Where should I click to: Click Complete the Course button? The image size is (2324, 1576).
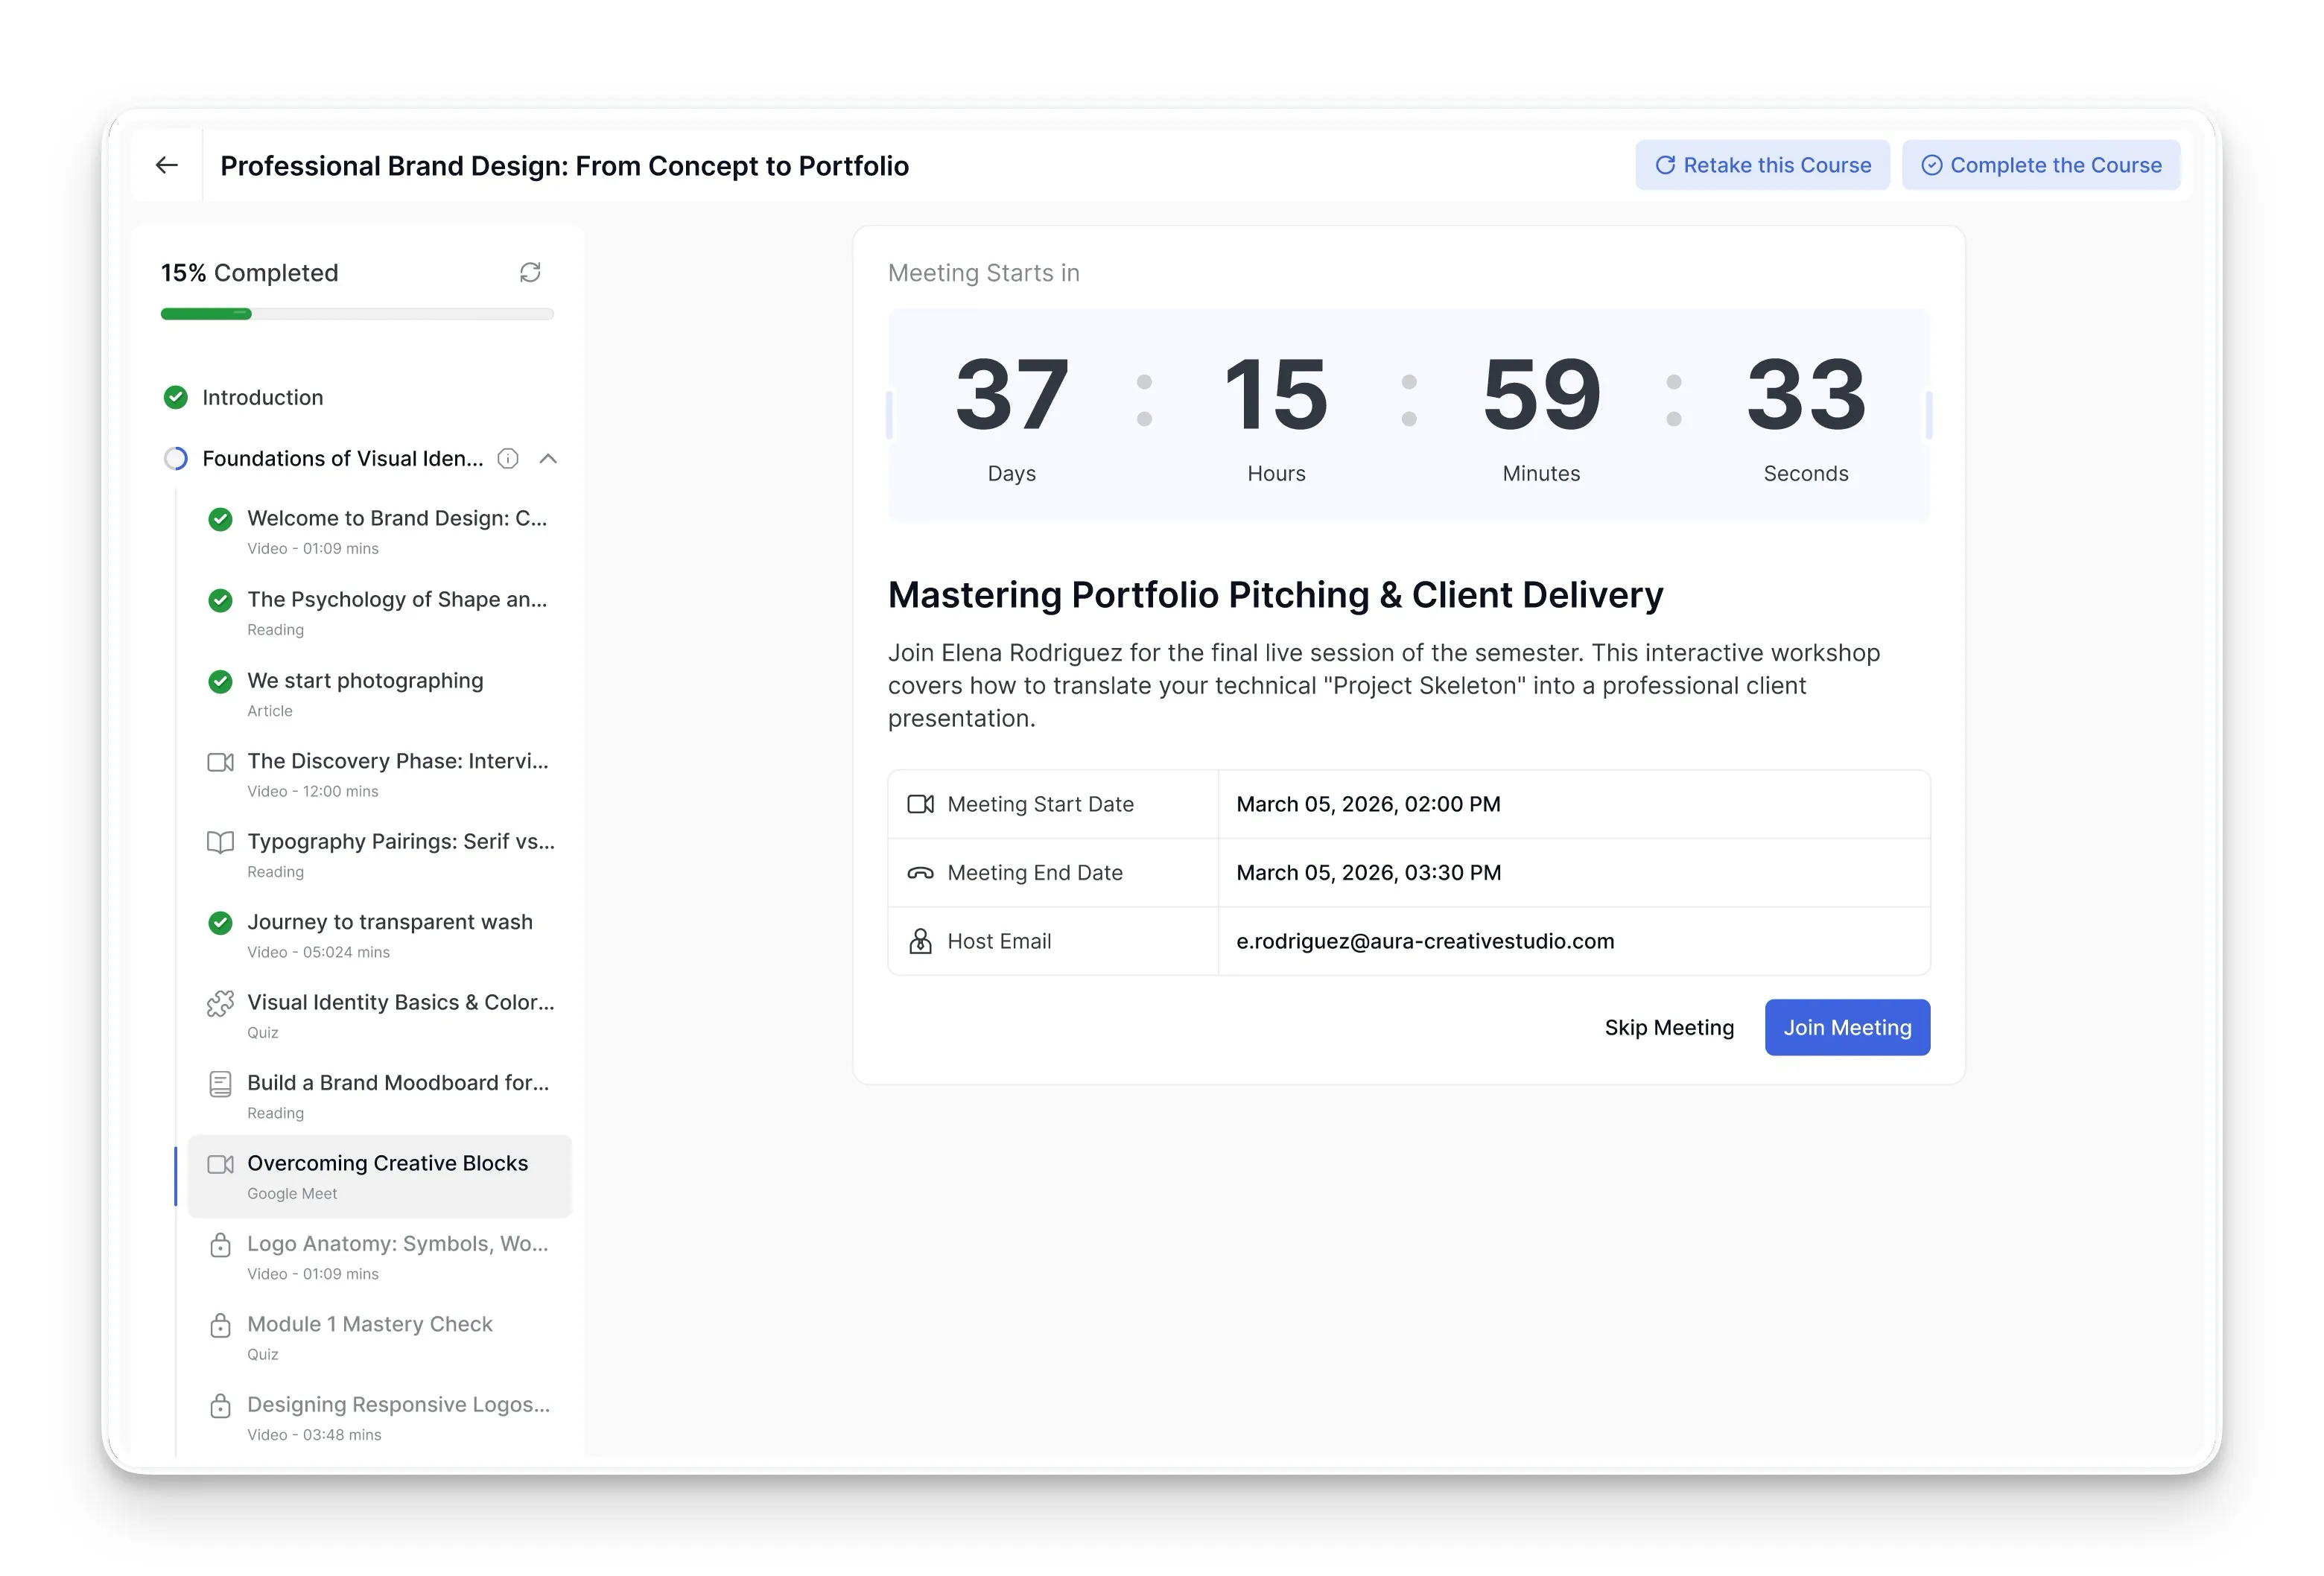point(2040,165)
